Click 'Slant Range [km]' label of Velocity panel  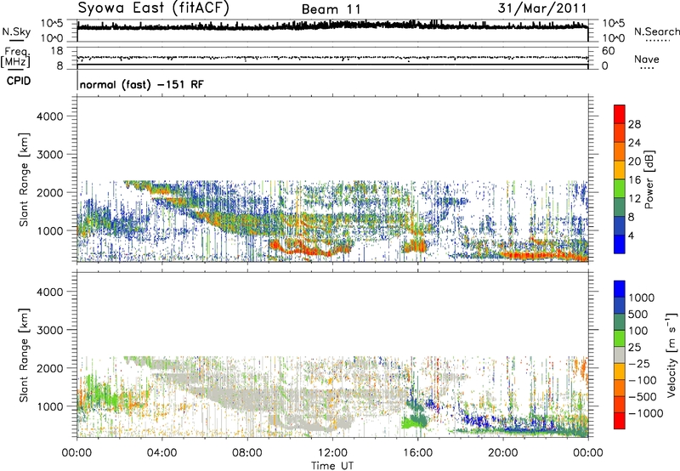click(24, 355)
